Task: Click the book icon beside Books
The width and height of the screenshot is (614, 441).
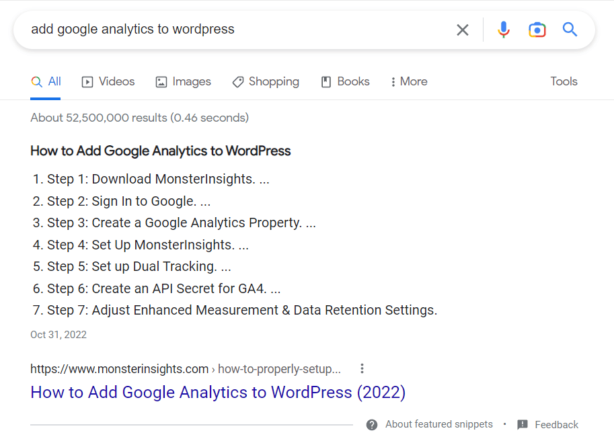Action: pos(326,81)
